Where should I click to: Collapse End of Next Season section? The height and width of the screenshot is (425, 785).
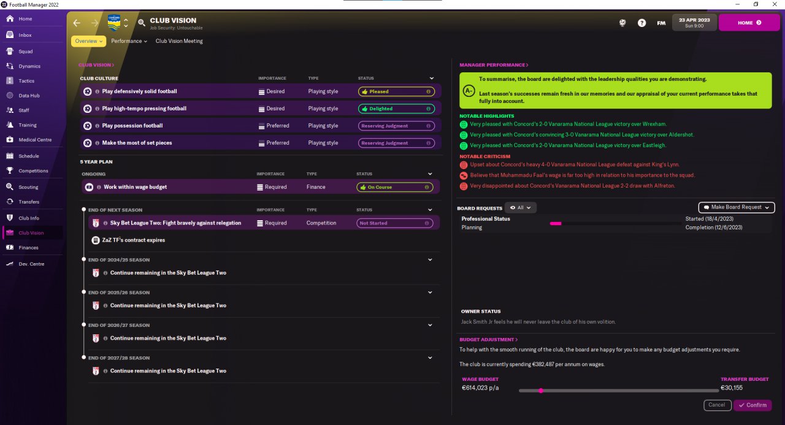[431, 210]
